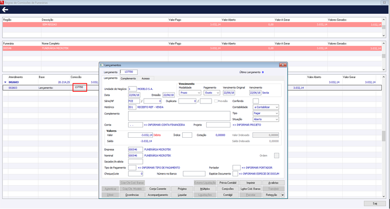Click the Complemento text area
Viewport: 390px width, 209px height.
[179, 116]
